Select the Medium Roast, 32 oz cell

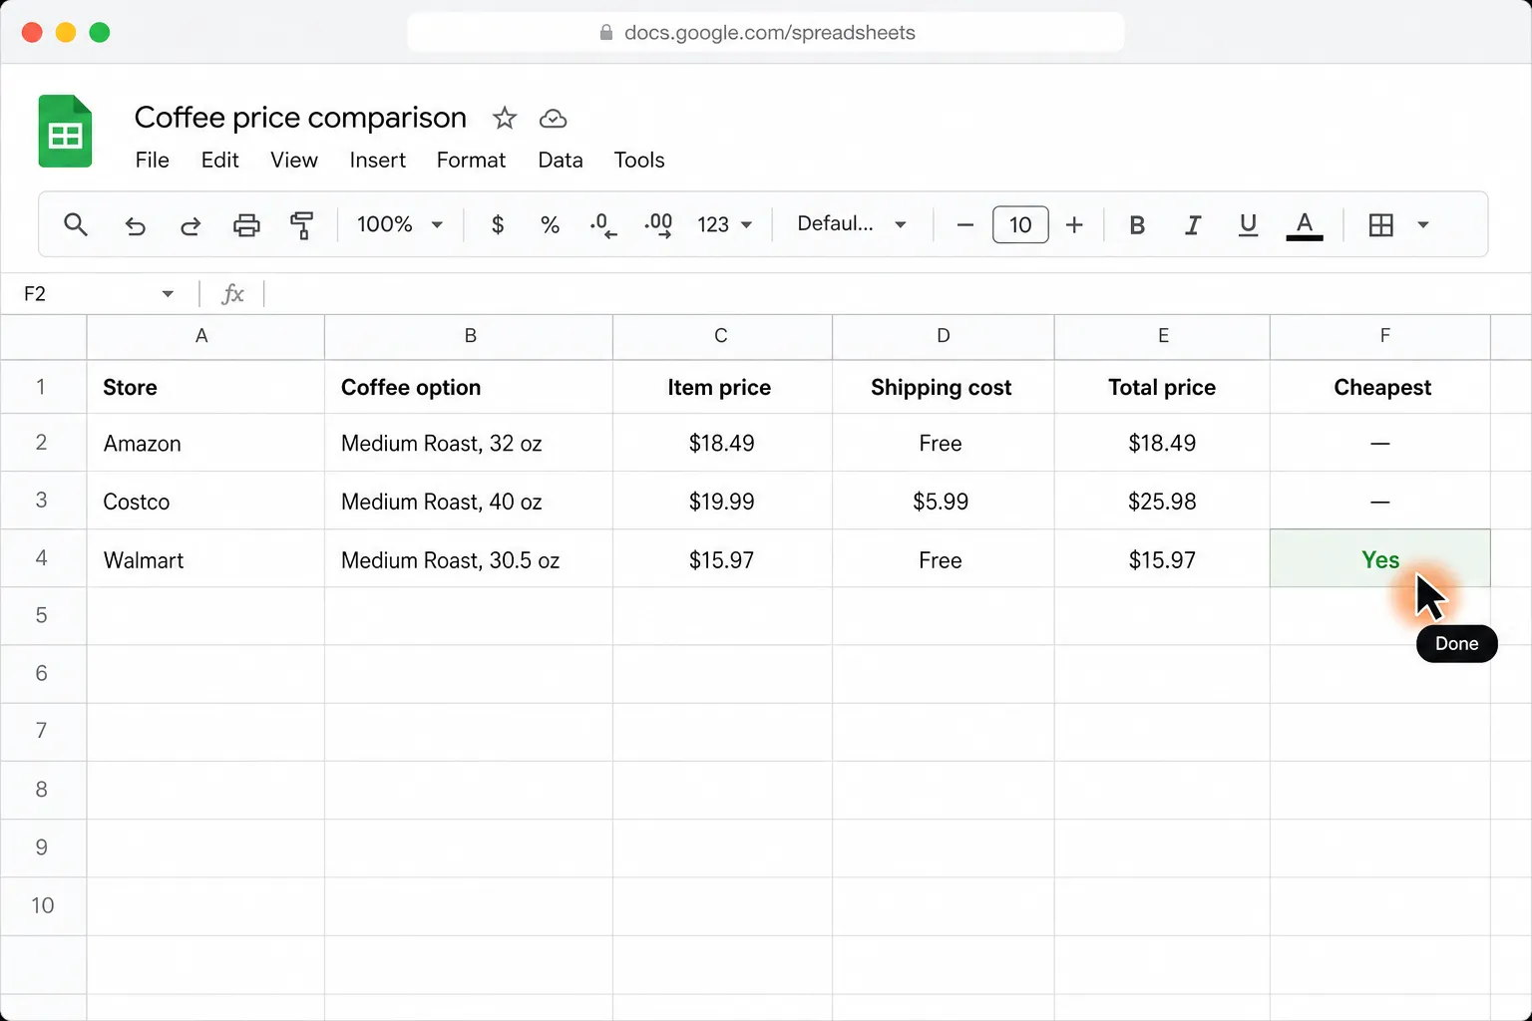coord(469,443)
